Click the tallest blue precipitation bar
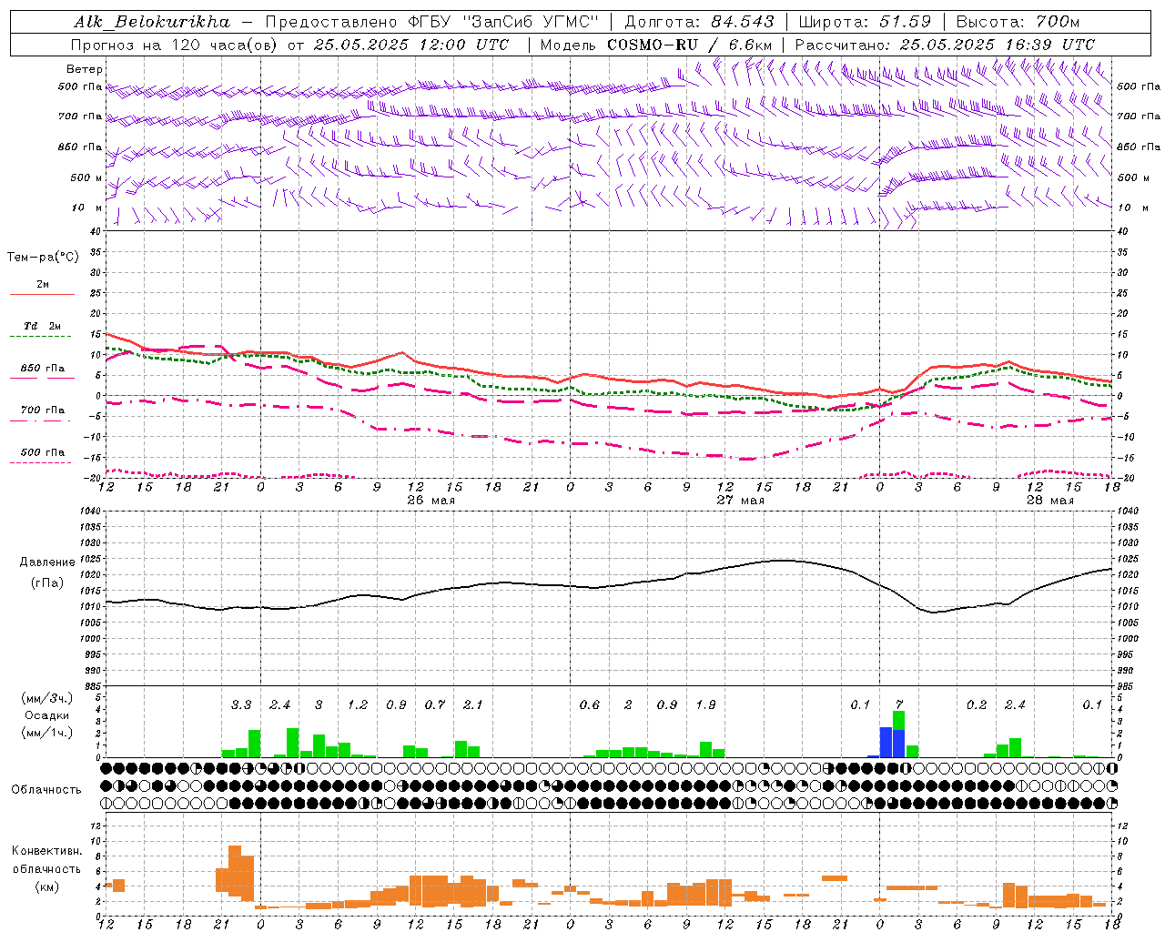The width and height of the screenshot is (1165, 932). click(886, 742)
